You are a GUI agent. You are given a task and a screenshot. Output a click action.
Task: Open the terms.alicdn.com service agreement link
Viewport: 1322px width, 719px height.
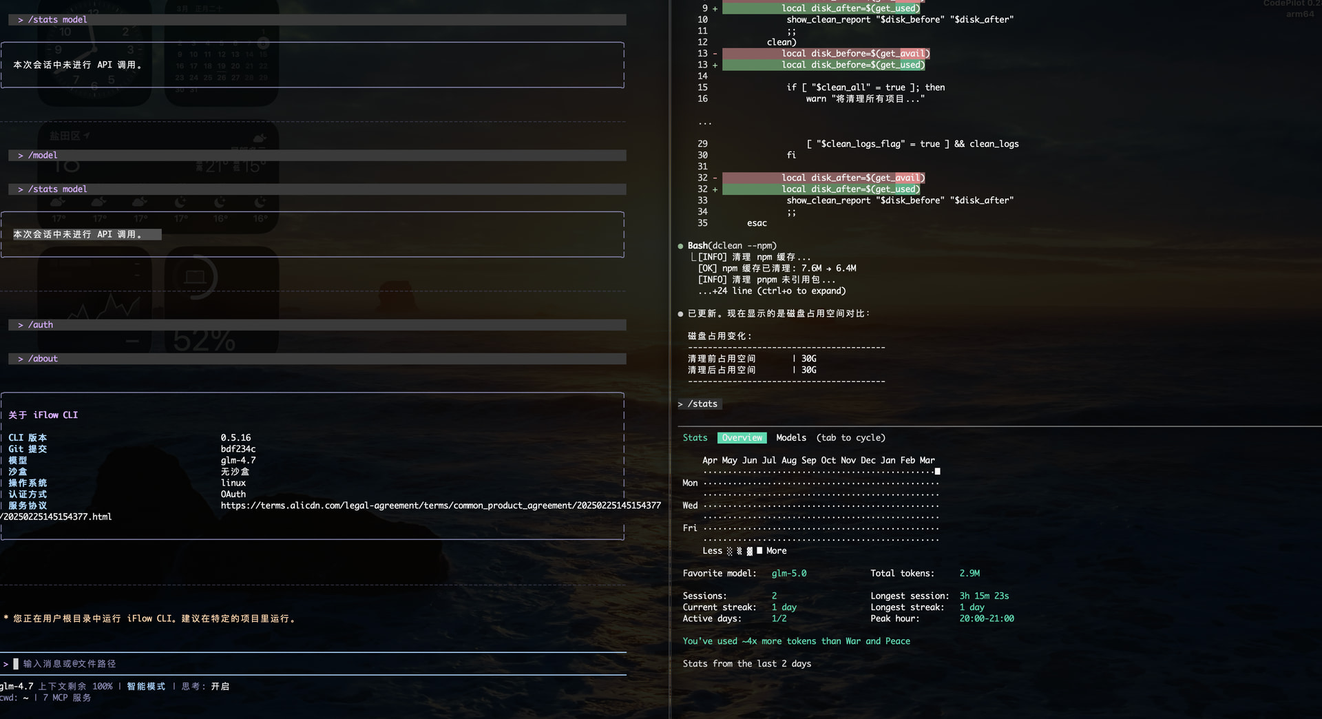tap(440, 506)
